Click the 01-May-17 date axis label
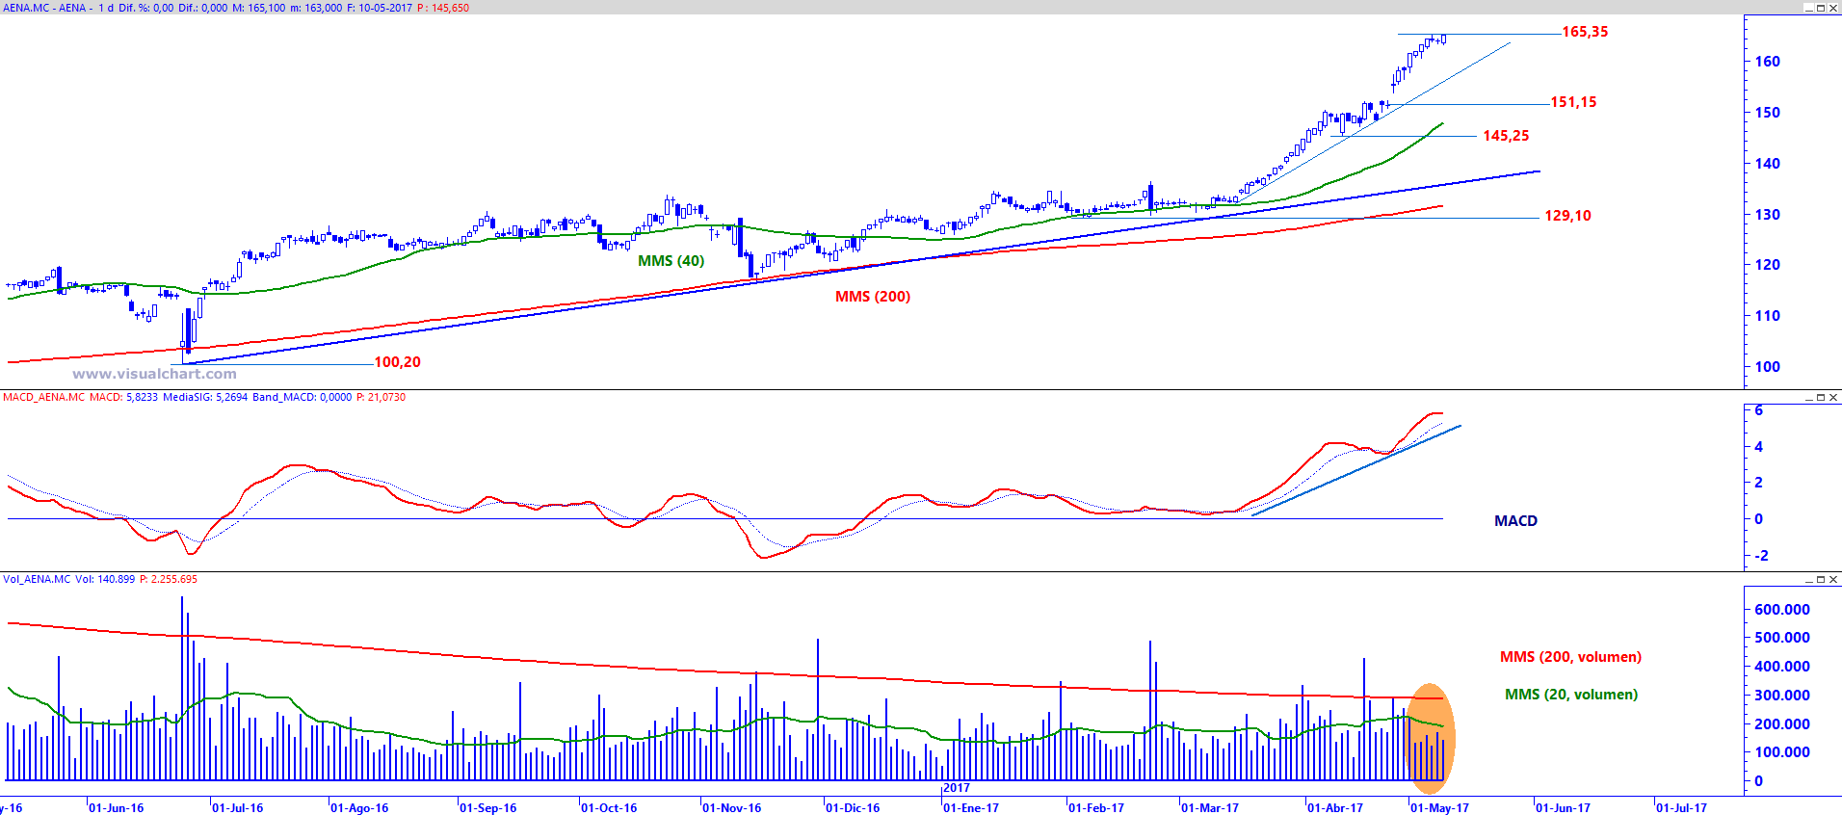 1439,808
